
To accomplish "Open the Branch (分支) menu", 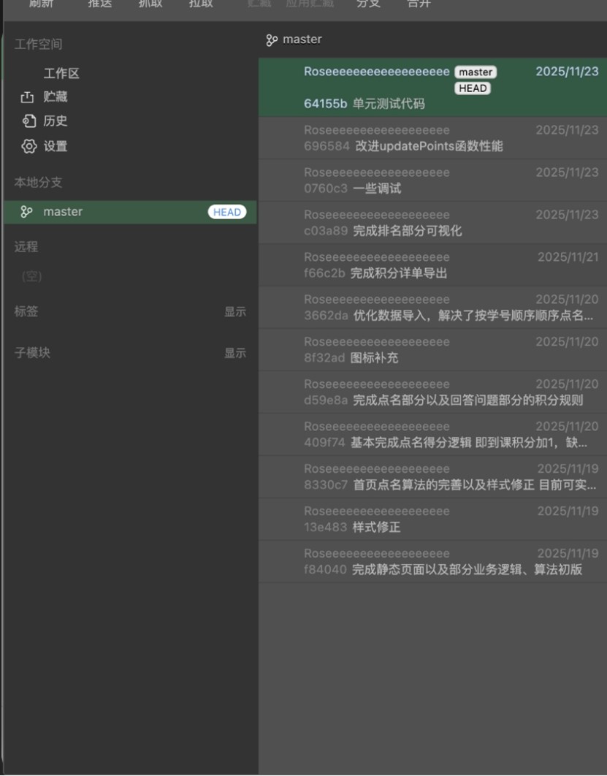I will 367,4.
